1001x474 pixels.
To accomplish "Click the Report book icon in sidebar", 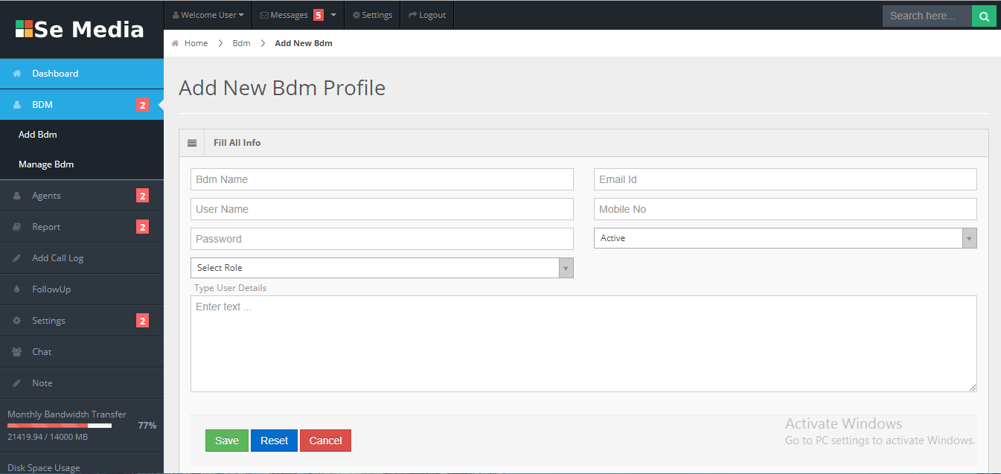I will 17,227.
